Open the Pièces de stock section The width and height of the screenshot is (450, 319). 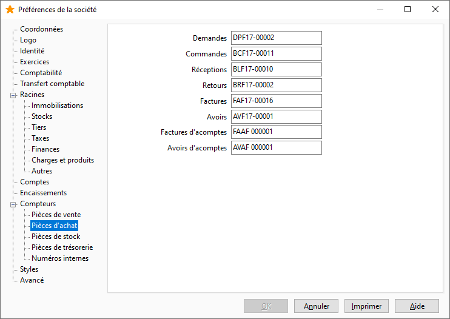[56, 237]
